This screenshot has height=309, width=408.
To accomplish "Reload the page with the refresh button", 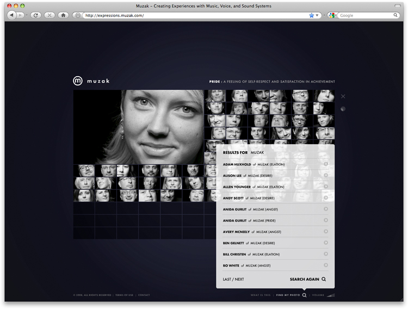I will (x=36, y=15).
